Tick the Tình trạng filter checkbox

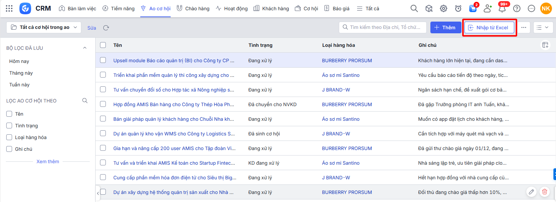point(10,126)
